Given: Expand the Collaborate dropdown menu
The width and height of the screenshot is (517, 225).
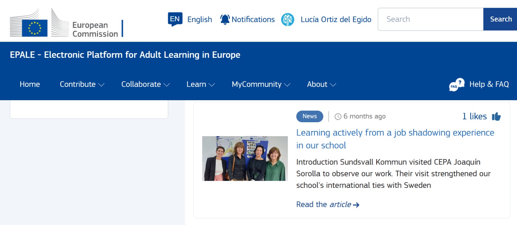Looking at the screenshot, I should (x=145, y=84).
